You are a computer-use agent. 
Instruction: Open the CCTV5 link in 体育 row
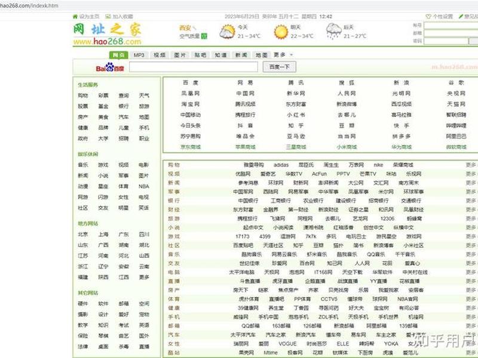(x=329, y=300)
